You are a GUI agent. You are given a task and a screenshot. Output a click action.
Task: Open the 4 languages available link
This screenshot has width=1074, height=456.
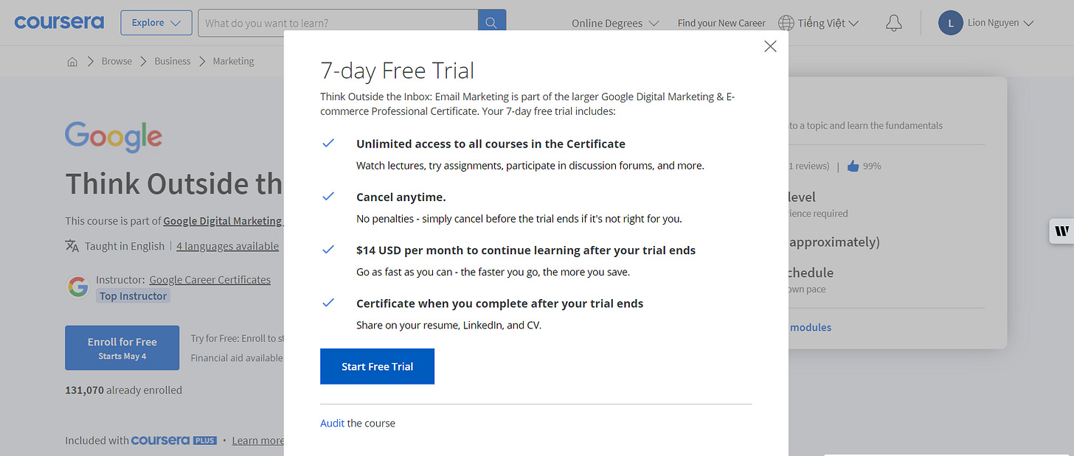tap(227, 246)
